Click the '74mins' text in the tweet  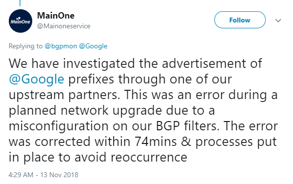tap(155, 142)
